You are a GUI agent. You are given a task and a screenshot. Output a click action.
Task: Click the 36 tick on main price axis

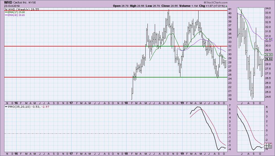pos(230,30)
